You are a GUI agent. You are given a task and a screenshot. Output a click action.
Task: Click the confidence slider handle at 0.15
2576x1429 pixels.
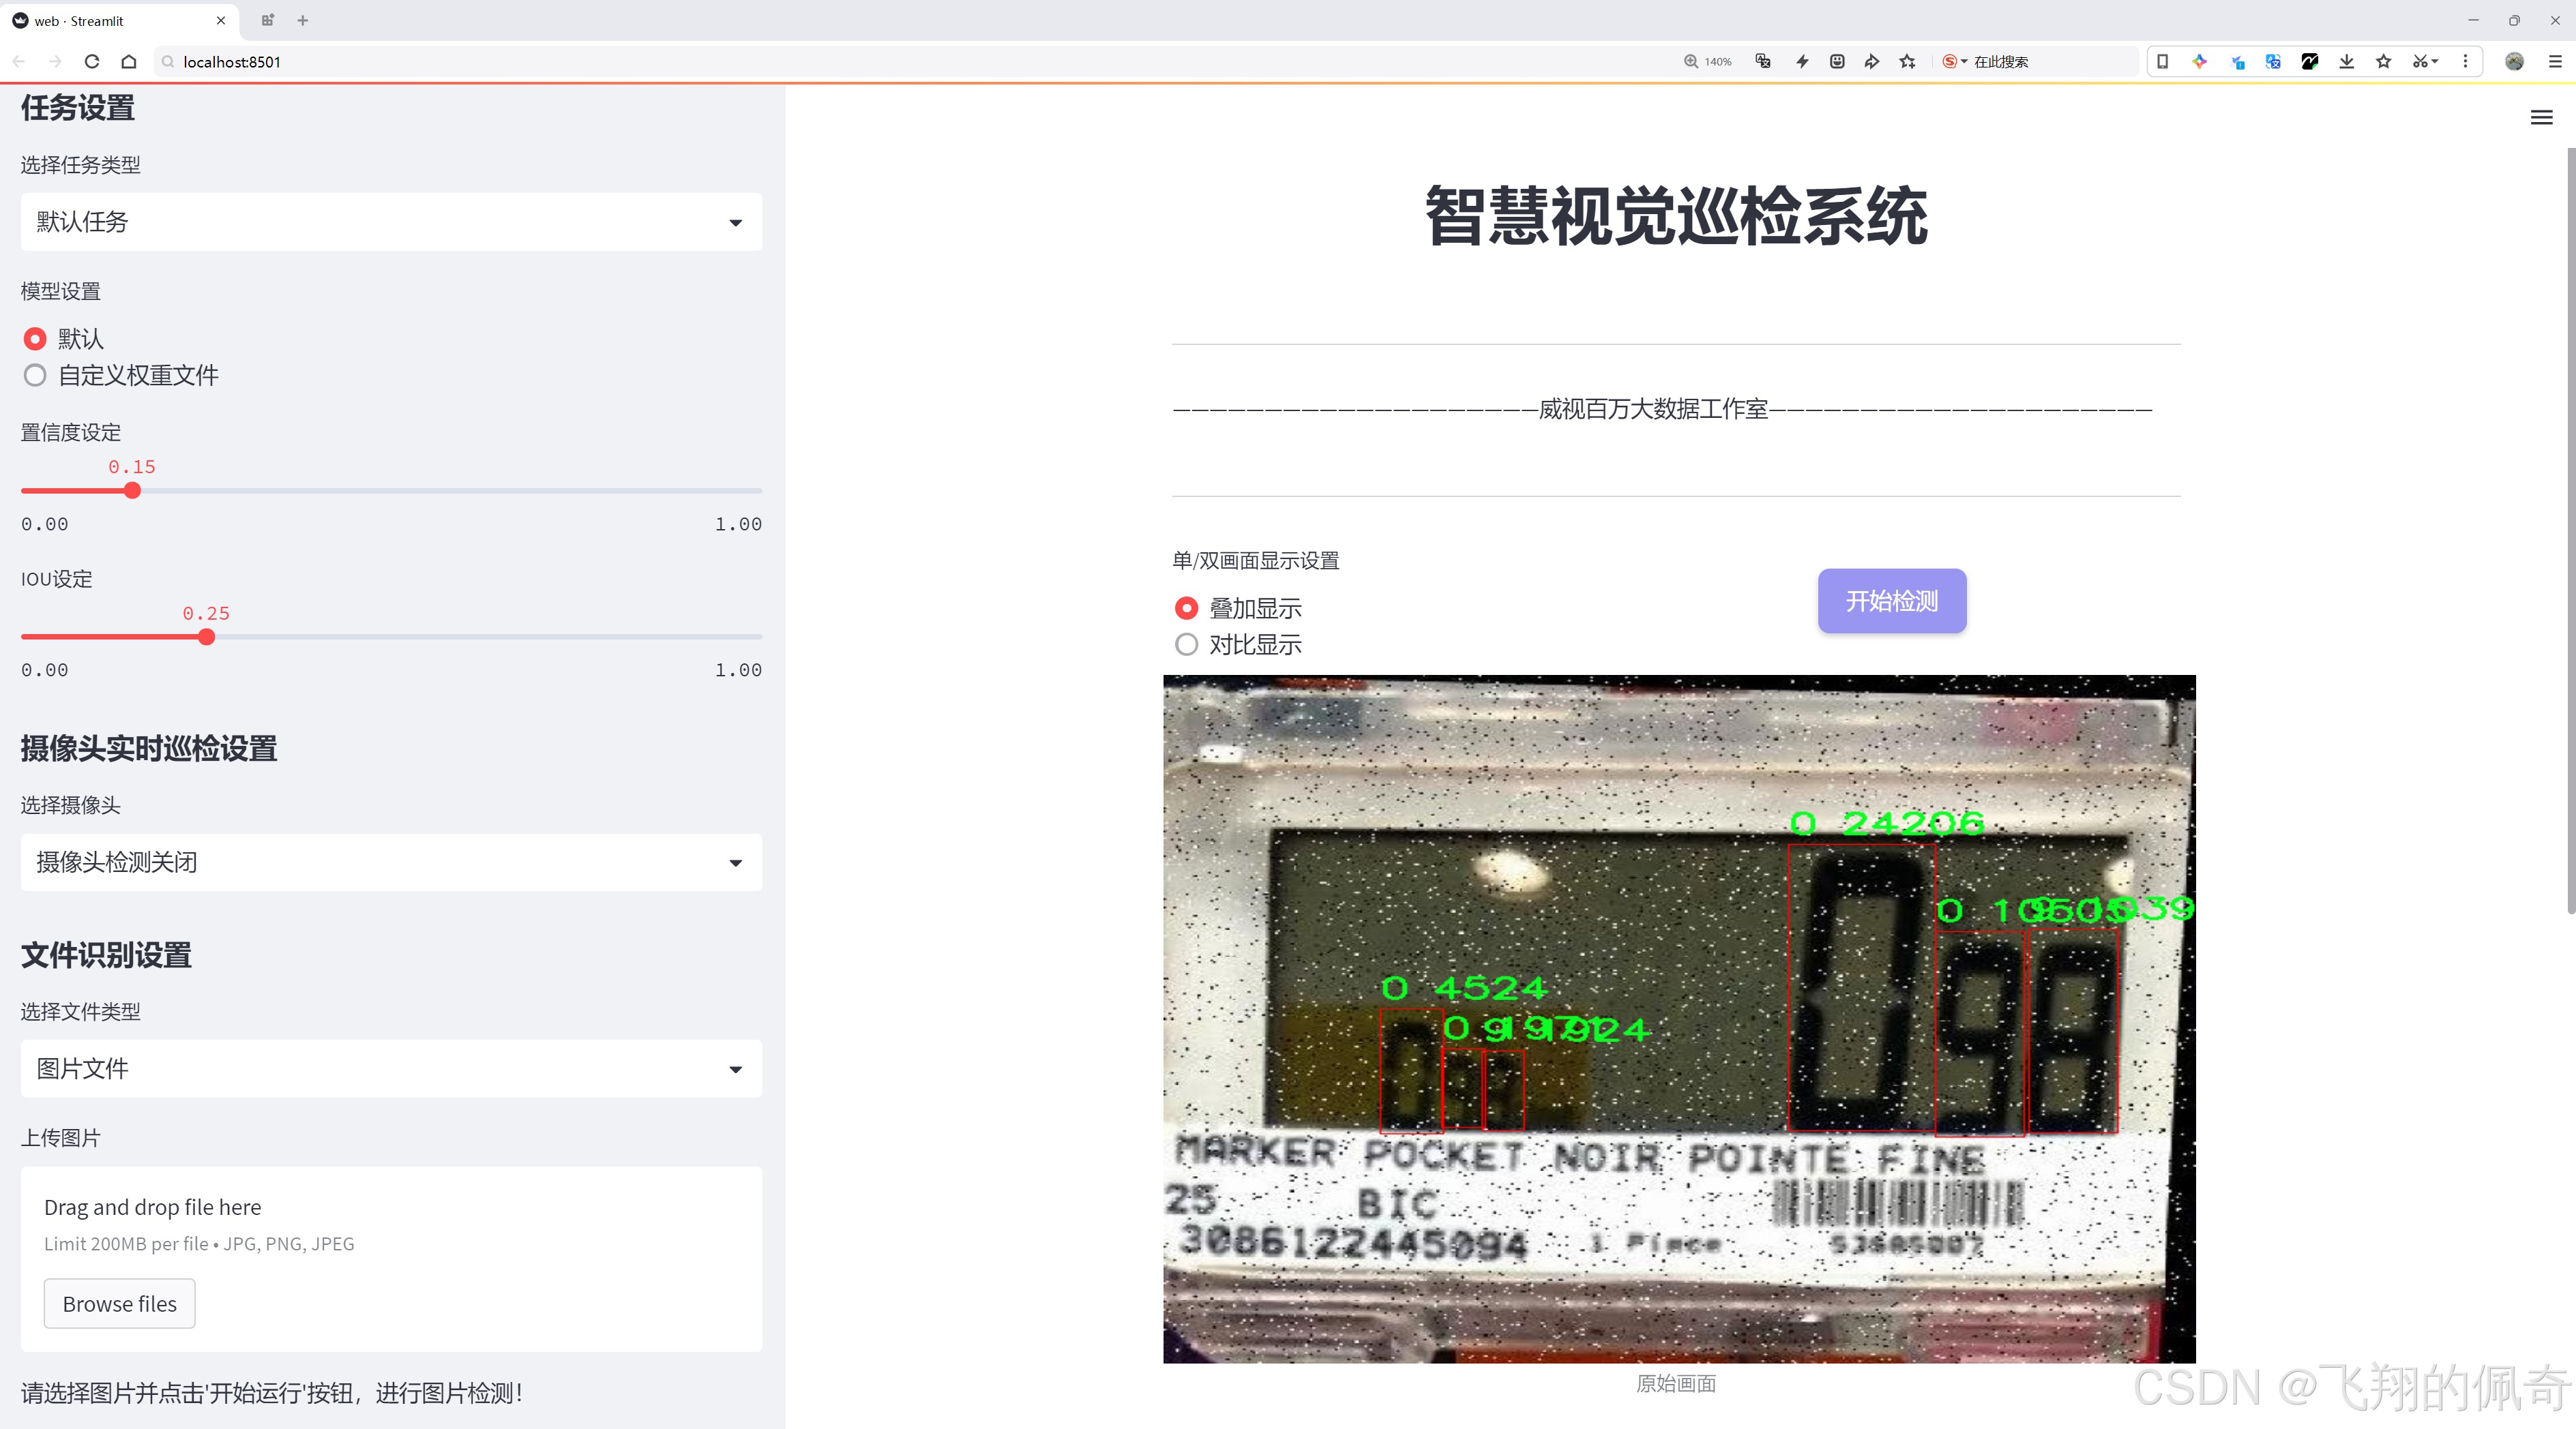tap(132, 491)
